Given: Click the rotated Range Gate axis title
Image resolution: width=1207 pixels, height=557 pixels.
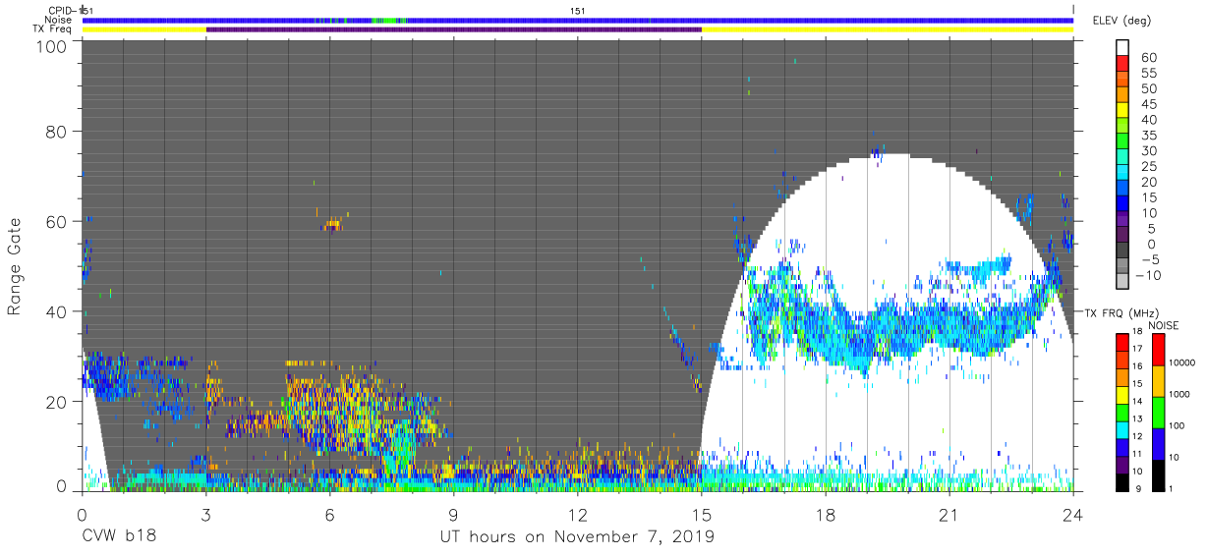Looking at the screenshot, I should (15, 266).
